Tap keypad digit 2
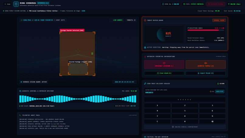The width and height of the screenshot is (245, 138). pyautogui.click(x=185, y=105)
